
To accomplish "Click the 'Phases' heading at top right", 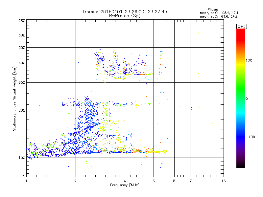I will point(213,10).
